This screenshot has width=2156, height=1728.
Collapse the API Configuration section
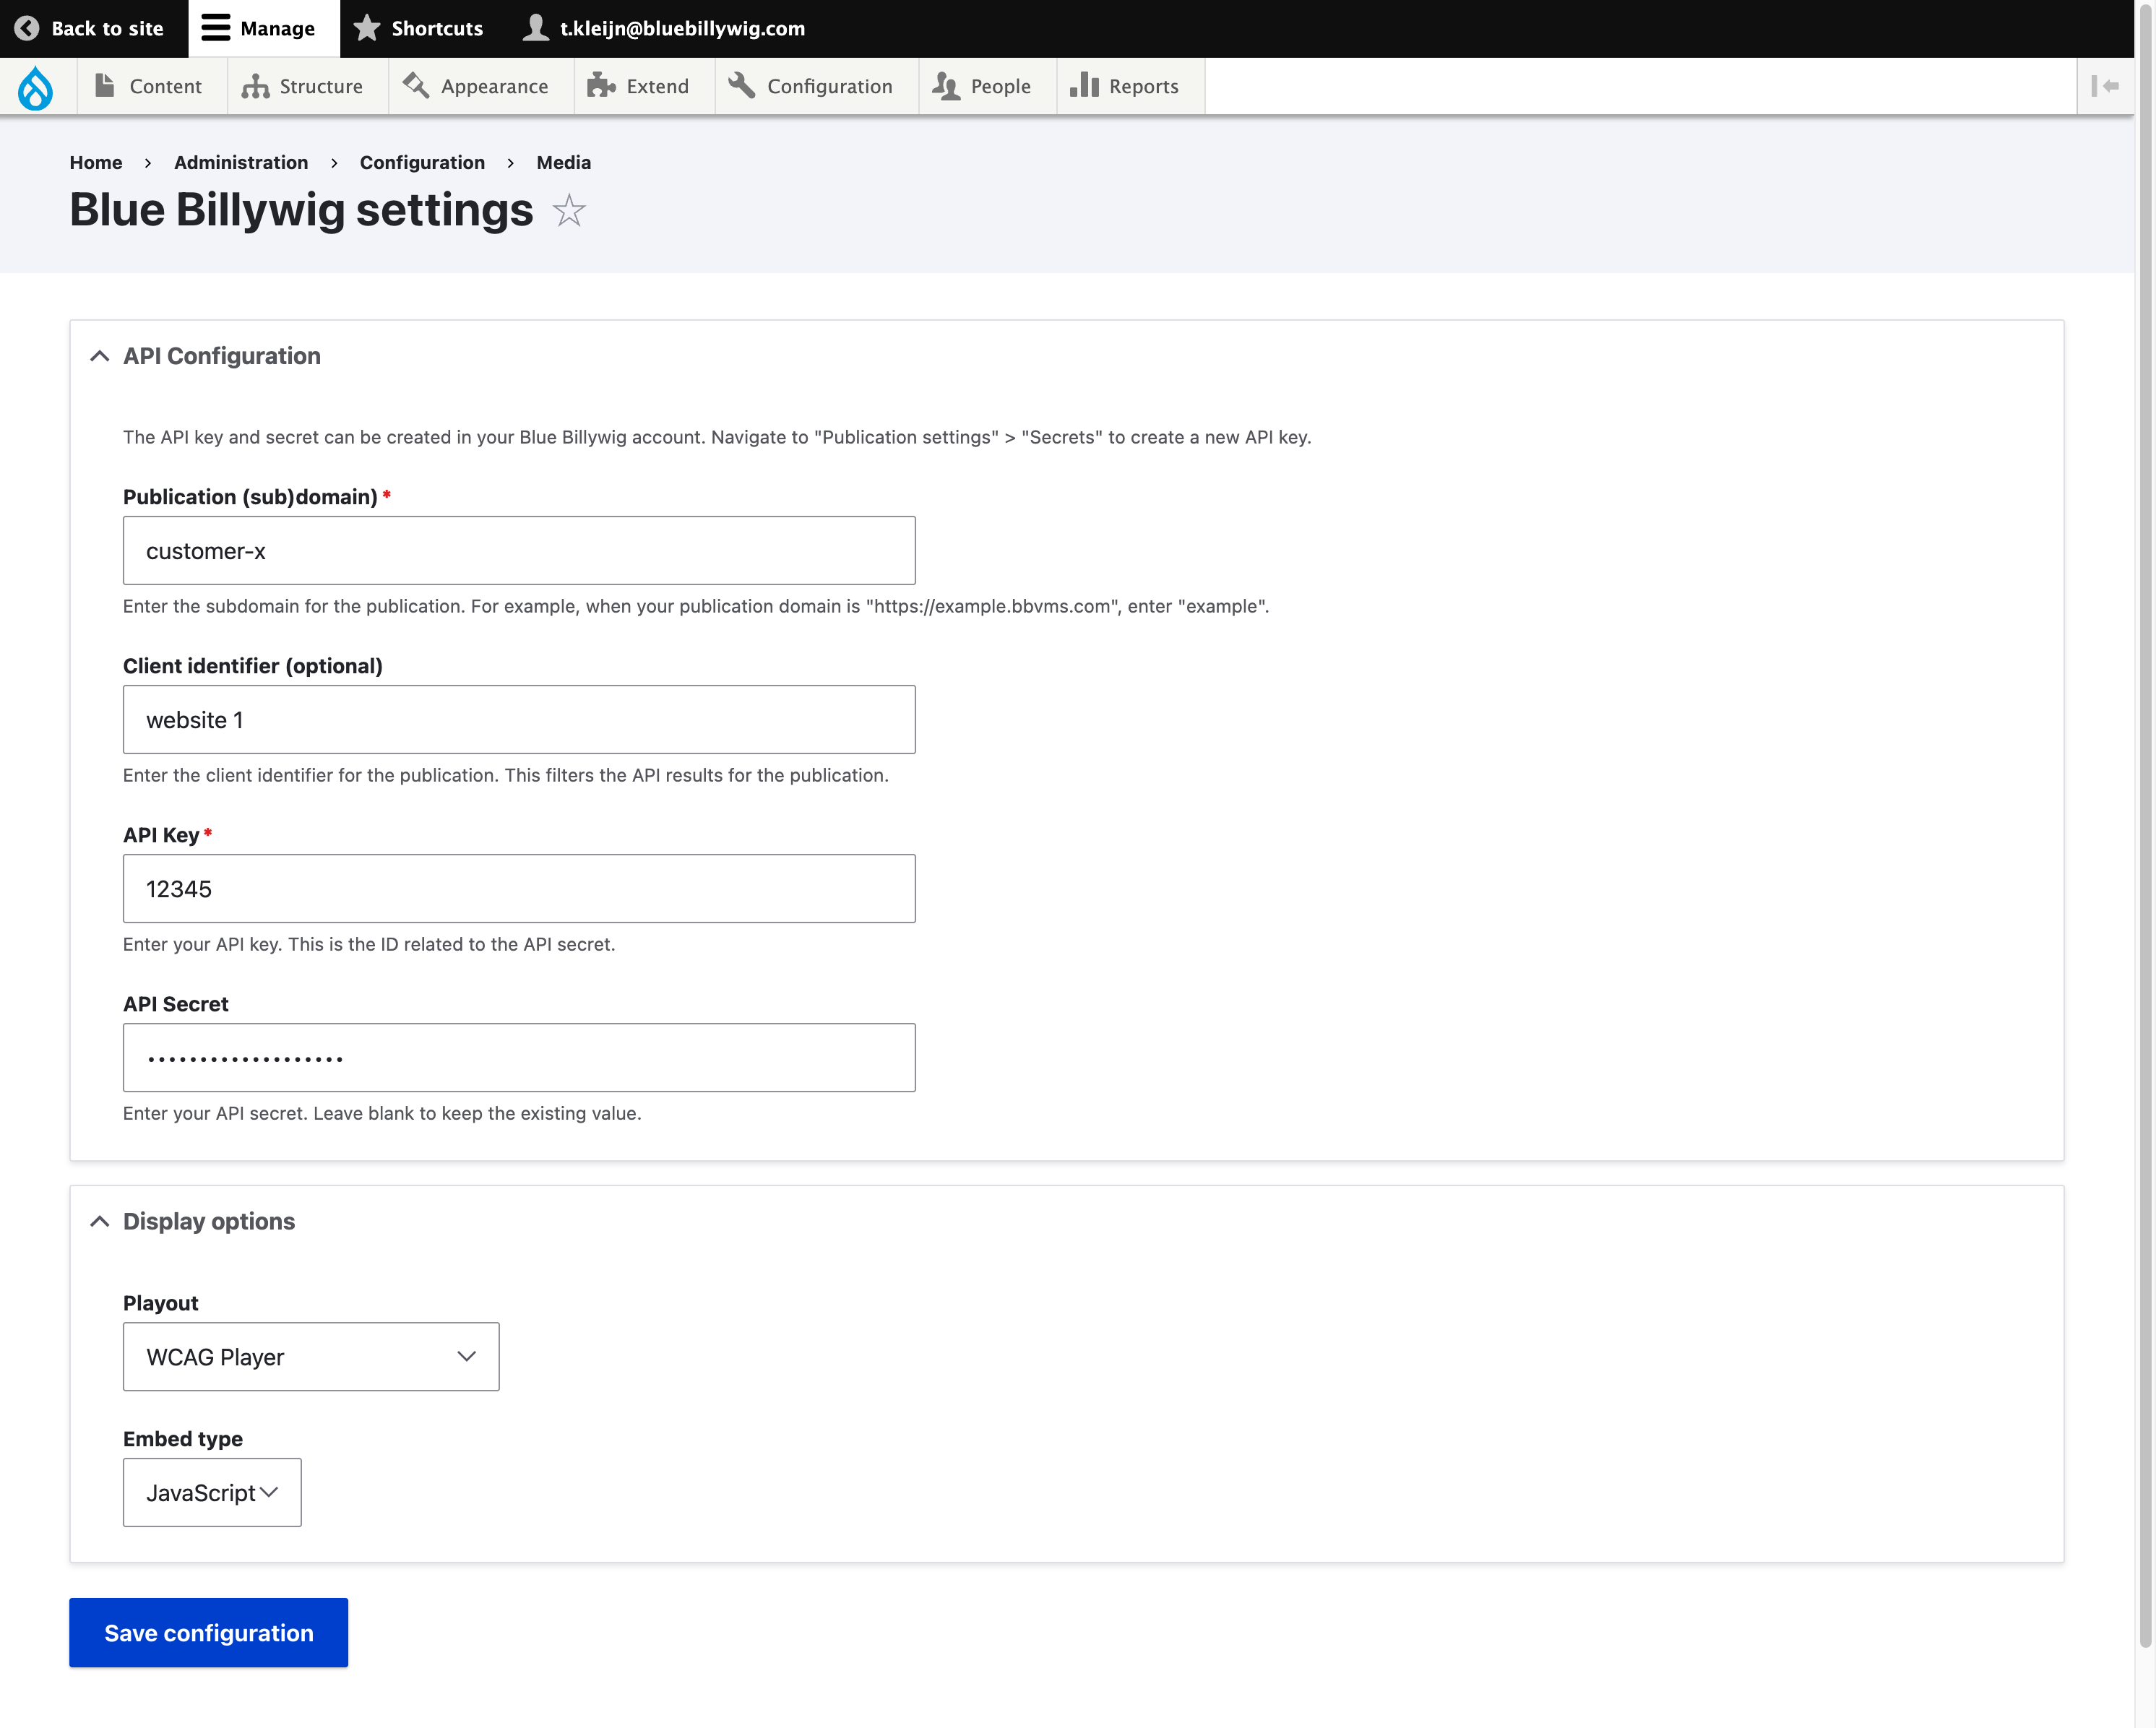click(100, 356)
